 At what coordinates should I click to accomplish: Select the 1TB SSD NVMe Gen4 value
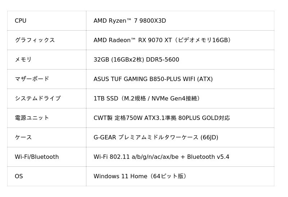click(x=147, y=99)
